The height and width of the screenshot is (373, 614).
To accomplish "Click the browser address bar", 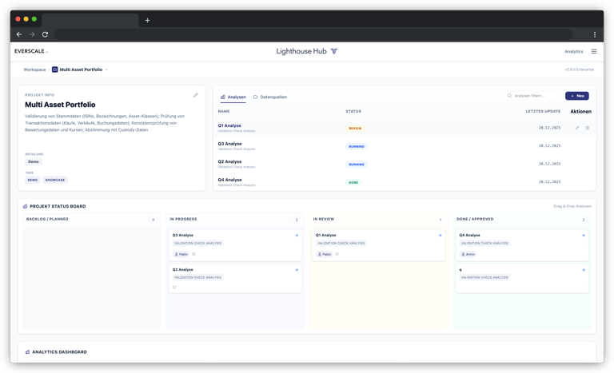I will 313,34.
